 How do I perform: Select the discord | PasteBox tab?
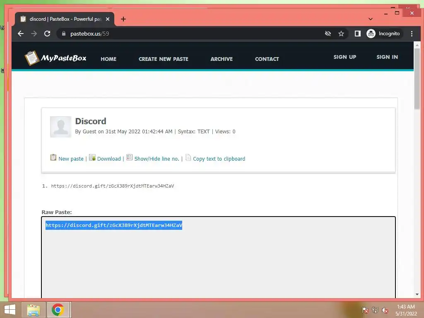tap(65, 19)
